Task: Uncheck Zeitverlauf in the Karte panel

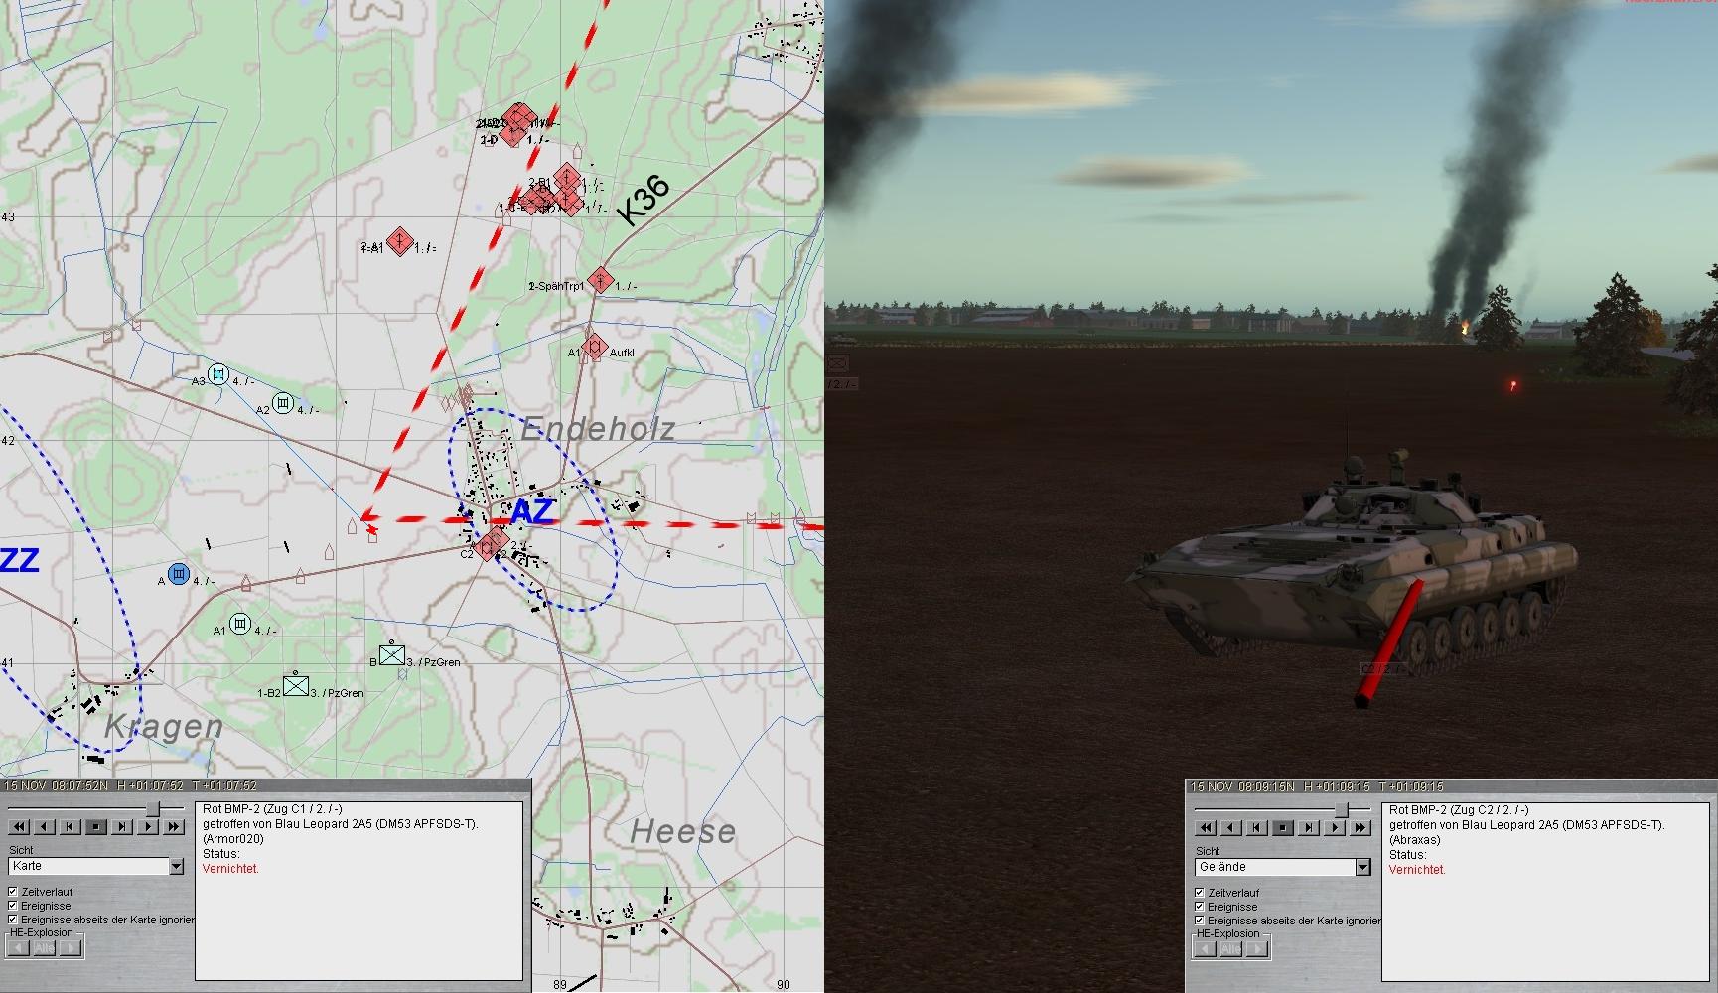Action: pyautogui.click(x=13, y=892)
